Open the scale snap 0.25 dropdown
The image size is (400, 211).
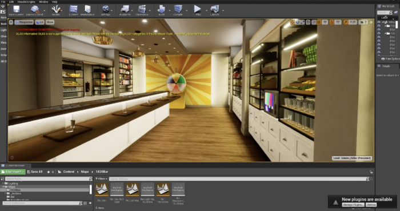tap(353, 22)
